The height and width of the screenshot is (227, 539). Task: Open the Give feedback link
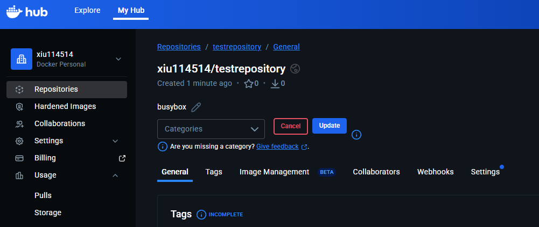click(x=277, y=147)
